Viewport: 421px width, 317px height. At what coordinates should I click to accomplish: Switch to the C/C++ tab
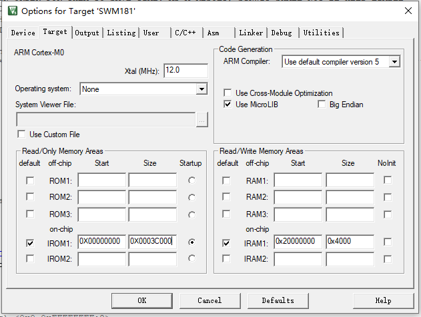[x=187, y=33]
